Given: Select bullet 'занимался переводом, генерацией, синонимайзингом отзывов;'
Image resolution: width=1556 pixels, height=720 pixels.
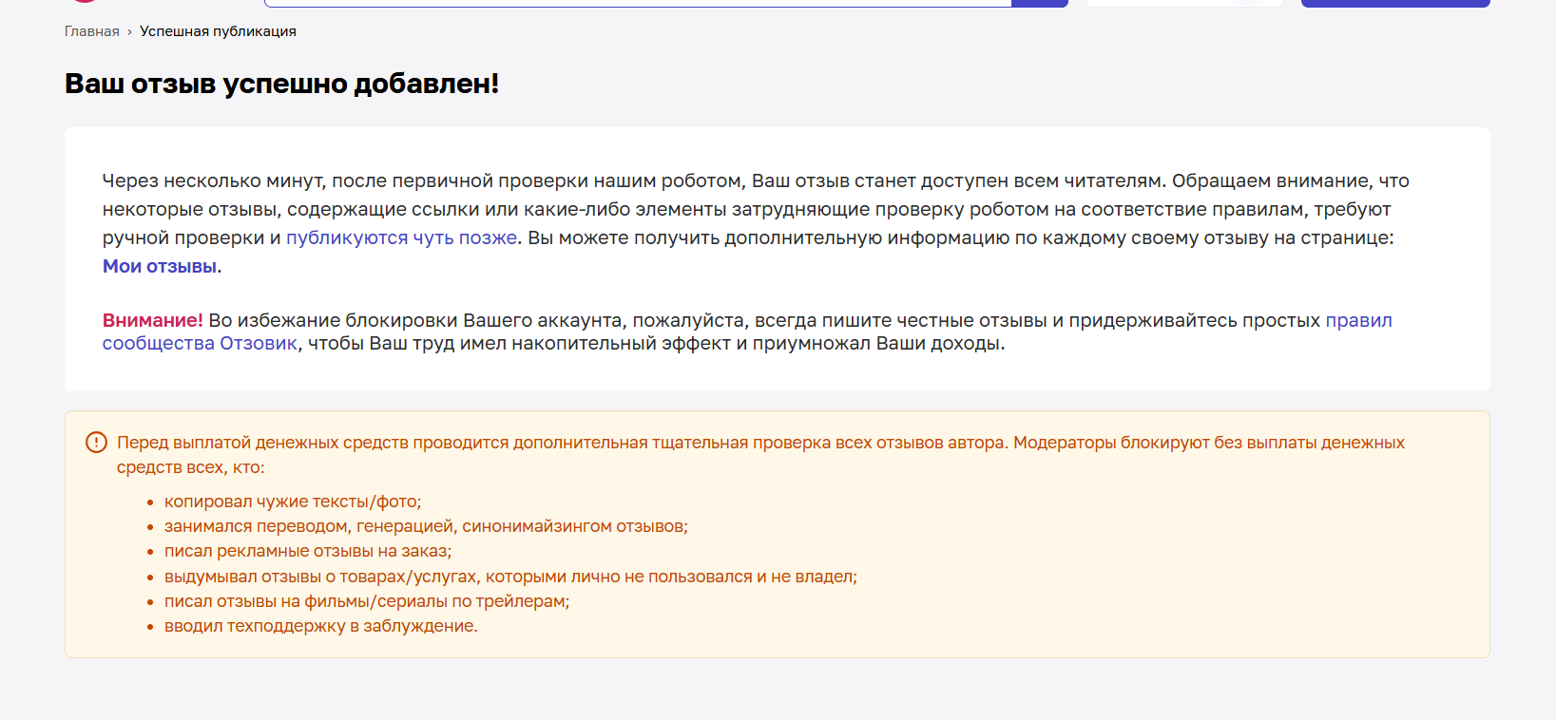Looking at the screenshot, I should 426,526.
